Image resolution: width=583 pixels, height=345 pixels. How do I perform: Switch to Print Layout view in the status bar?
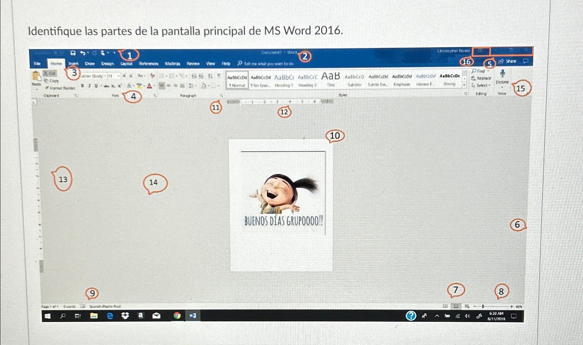[456, 306]
